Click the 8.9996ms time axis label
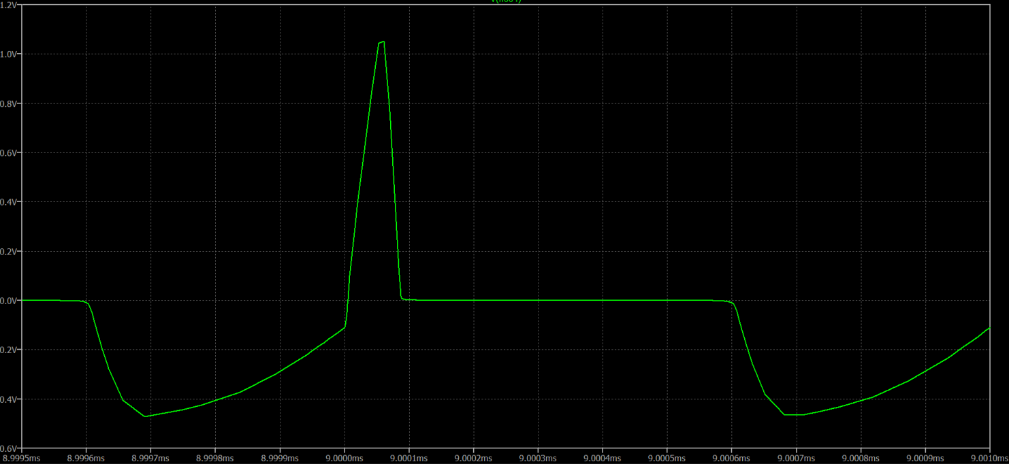The width and height of the screenshot is (1009, 464). (86, 459)
